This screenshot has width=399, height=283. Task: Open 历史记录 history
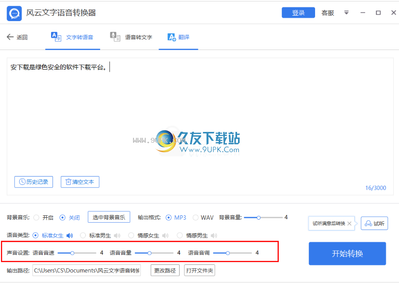click(x=33, y=182)
